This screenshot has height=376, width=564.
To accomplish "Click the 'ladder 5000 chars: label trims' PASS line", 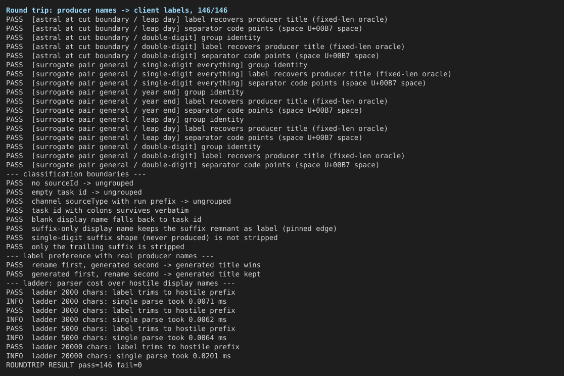I will tap(120, 329).
